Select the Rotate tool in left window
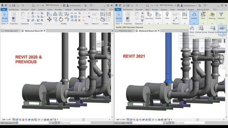The height and width of the screenshot is (128, 228). point(61,19)
